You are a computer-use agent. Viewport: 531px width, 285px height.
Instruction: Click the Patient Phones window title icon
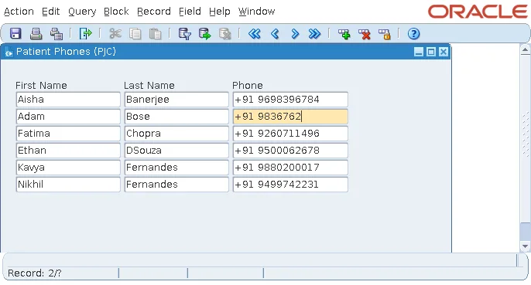pos(9,52)
